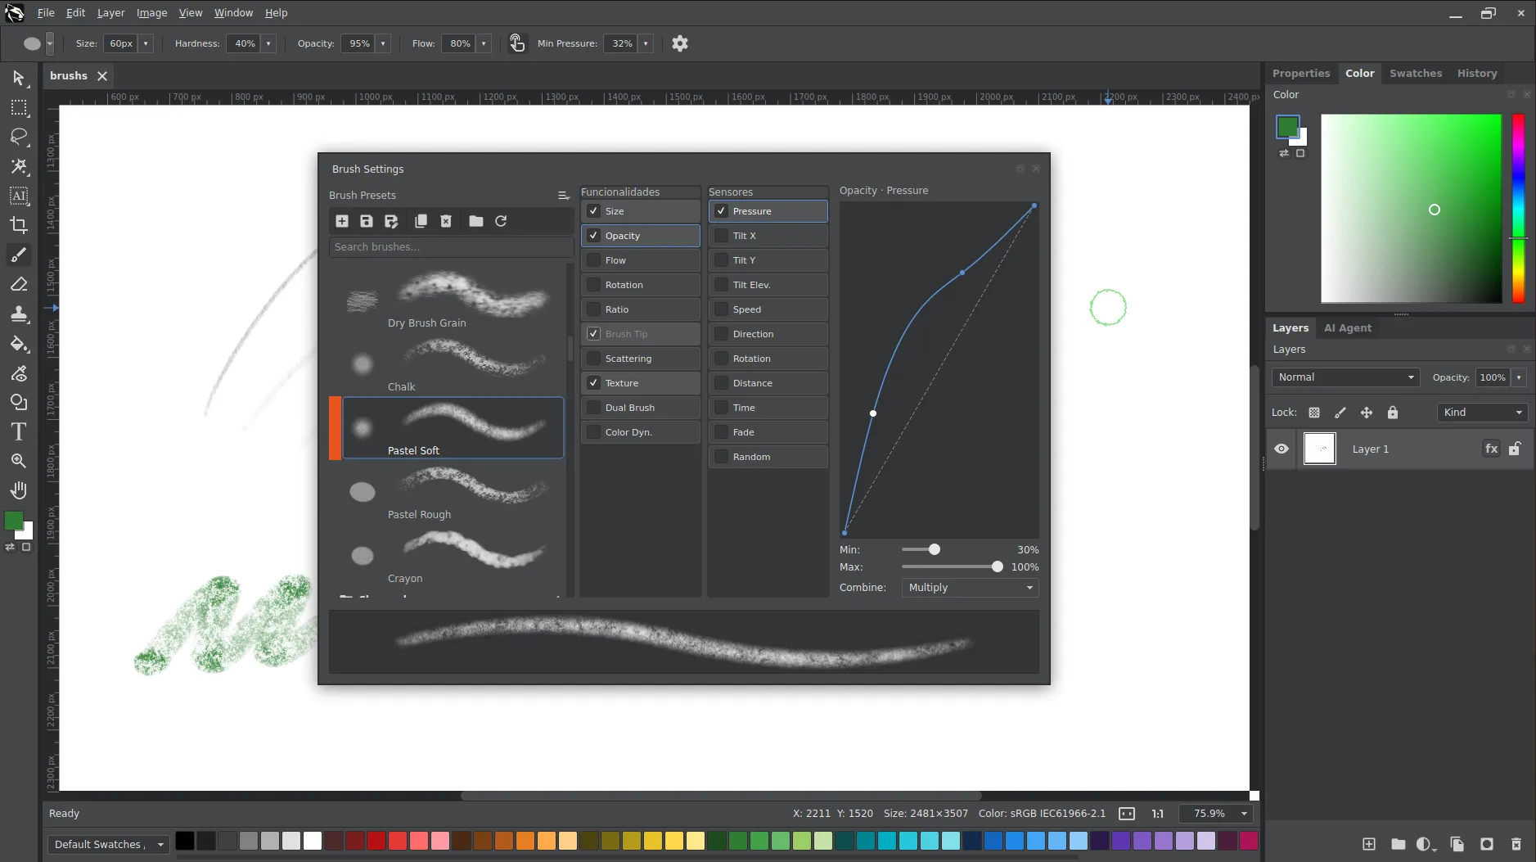Viewport: 1536px width, 862px height.
Task: Select the Clone Stamp tool
Action: pos(19,314)
